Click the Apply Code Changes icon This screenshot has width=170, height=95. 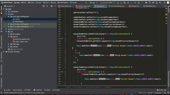[x=125, y=2]
